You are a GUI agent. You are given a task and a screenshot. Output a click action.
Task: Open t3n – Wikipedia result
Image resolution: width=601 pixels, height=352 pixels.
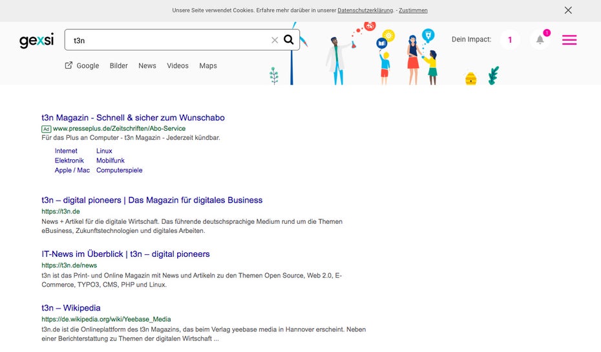[x=71, y=308]
